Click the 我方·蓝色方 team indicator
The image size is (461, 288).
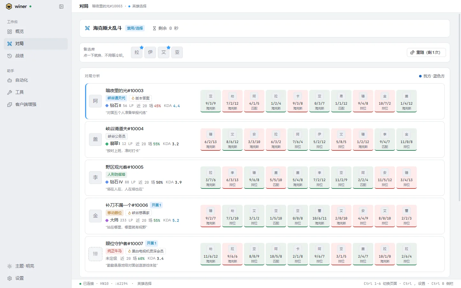point(432,76)
